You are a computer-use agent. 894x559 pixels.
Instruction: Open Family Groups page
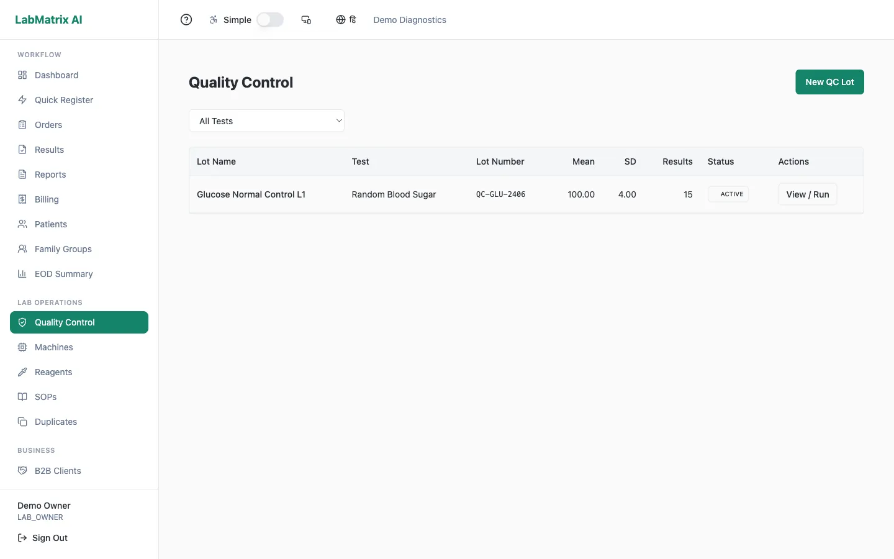click(x=79, y=249)
